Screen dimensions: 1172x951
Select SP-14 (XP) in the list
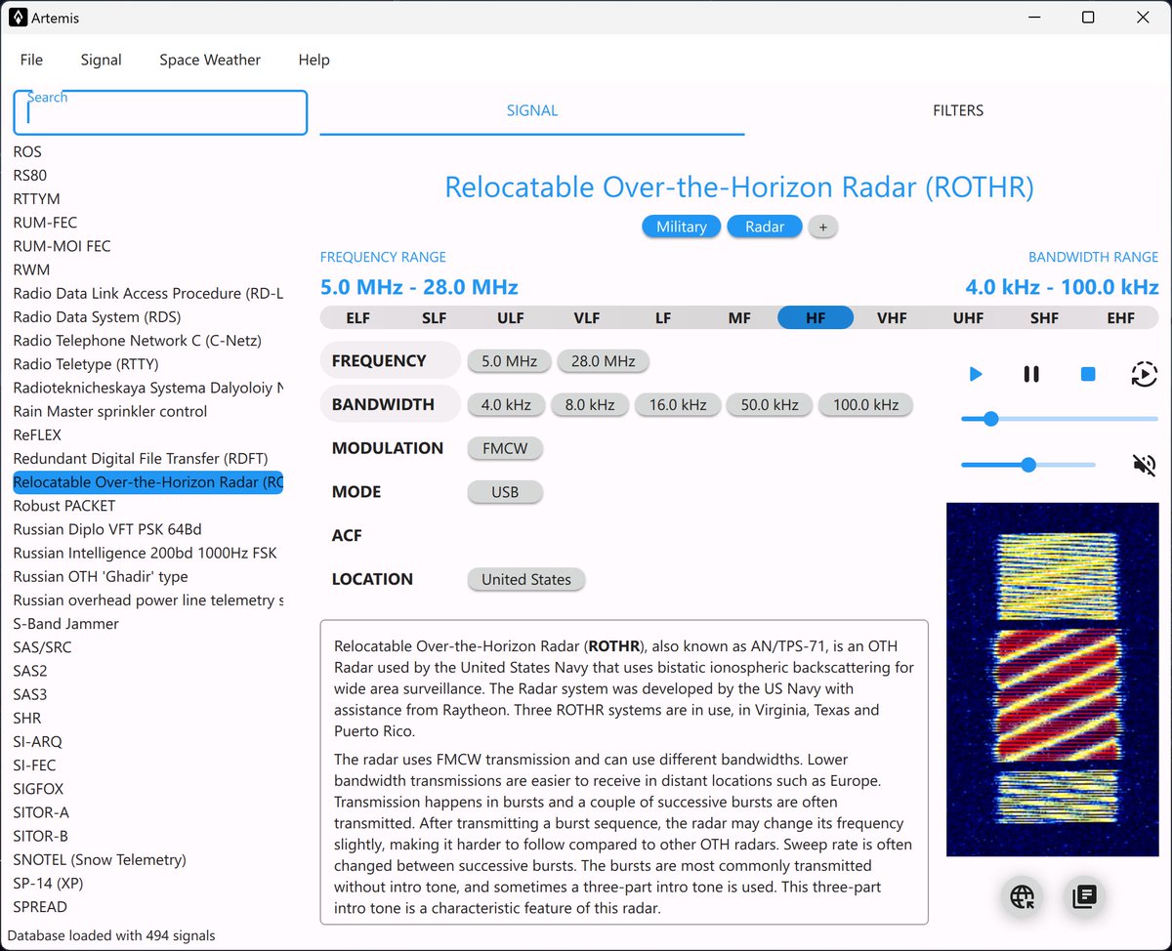point(148,883)
